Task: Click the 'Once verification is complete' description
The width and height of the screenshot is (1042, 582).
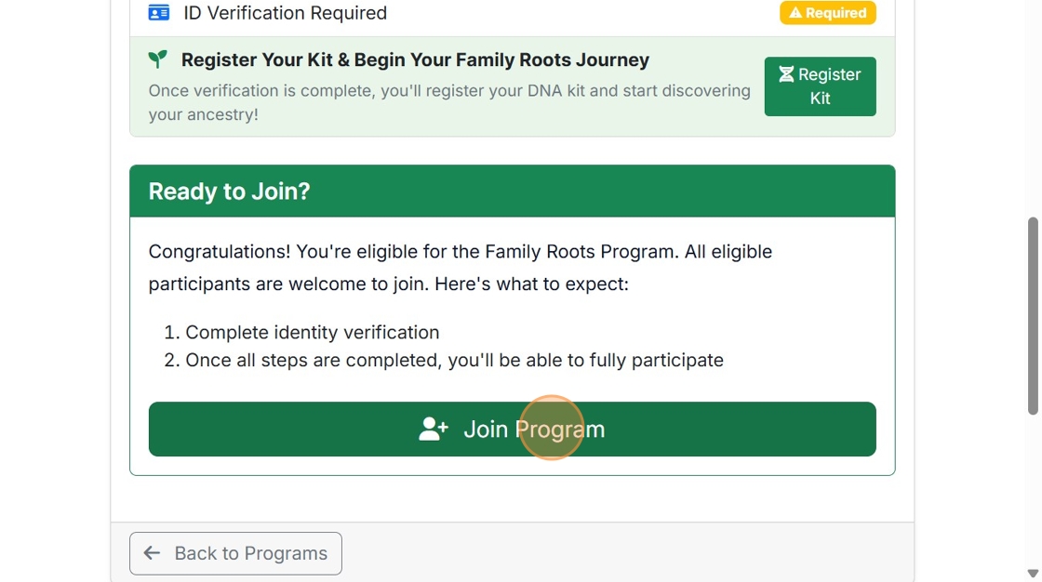Action: [x=449, y=102]
